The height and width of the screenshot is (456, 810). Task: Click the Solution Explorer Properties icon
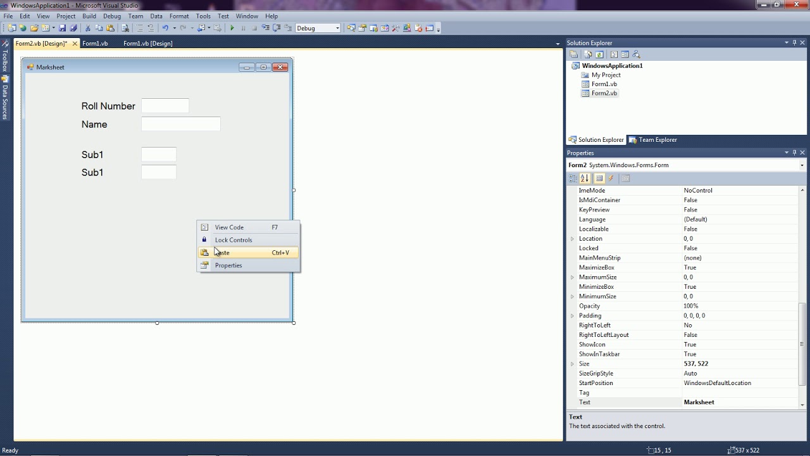pos(573,54)
